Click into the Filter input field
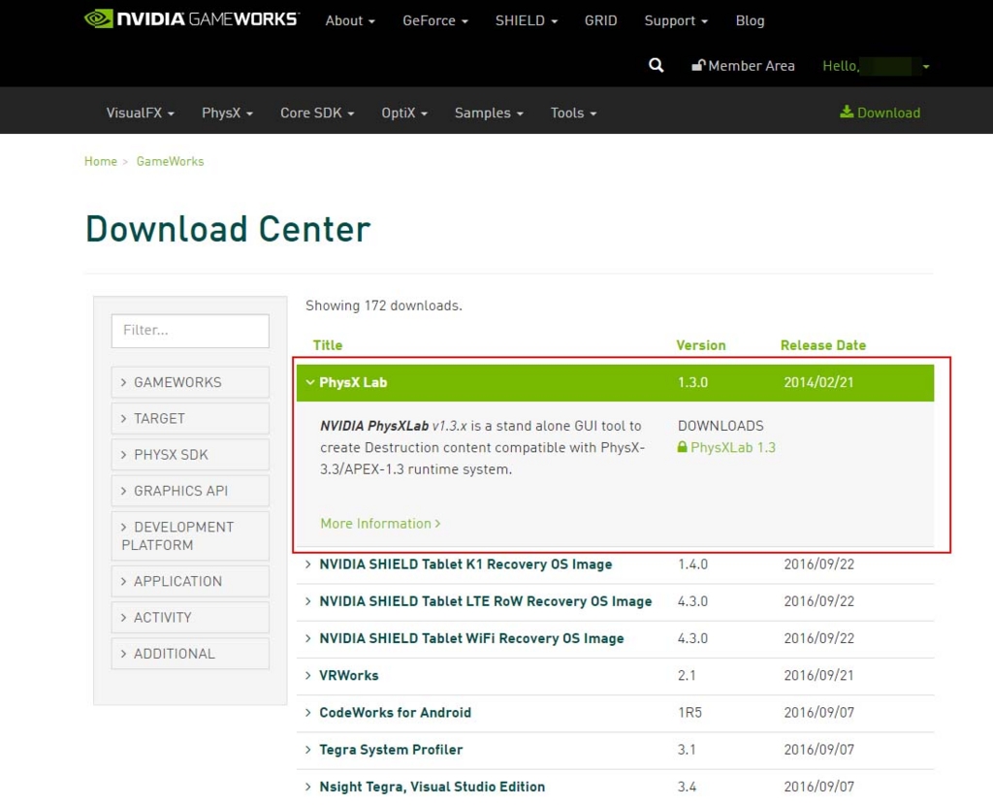This screenshot has height=805, width=993. (x=190, y=331)
